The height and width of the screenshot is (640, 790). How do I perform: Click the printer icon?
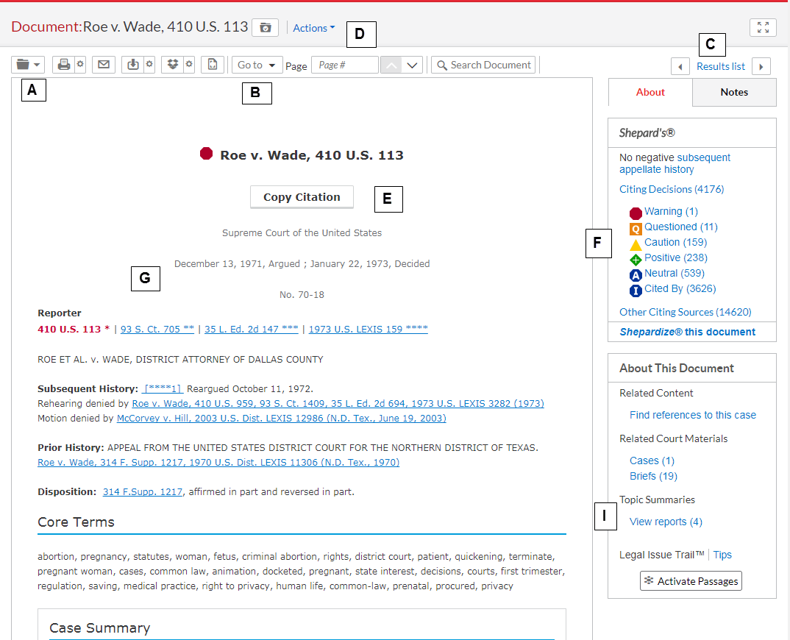click(63, 65)
